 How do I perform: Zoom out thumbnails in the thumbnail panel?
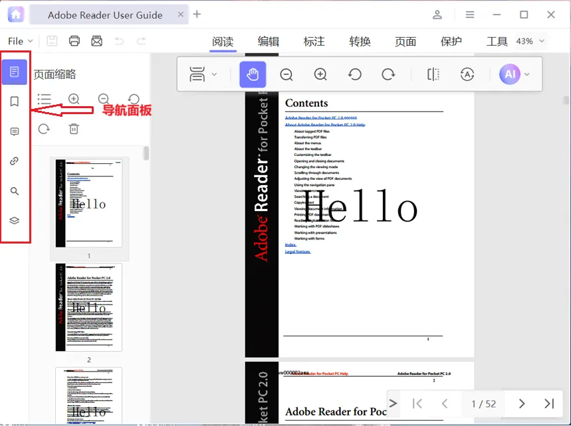(104, 99)
